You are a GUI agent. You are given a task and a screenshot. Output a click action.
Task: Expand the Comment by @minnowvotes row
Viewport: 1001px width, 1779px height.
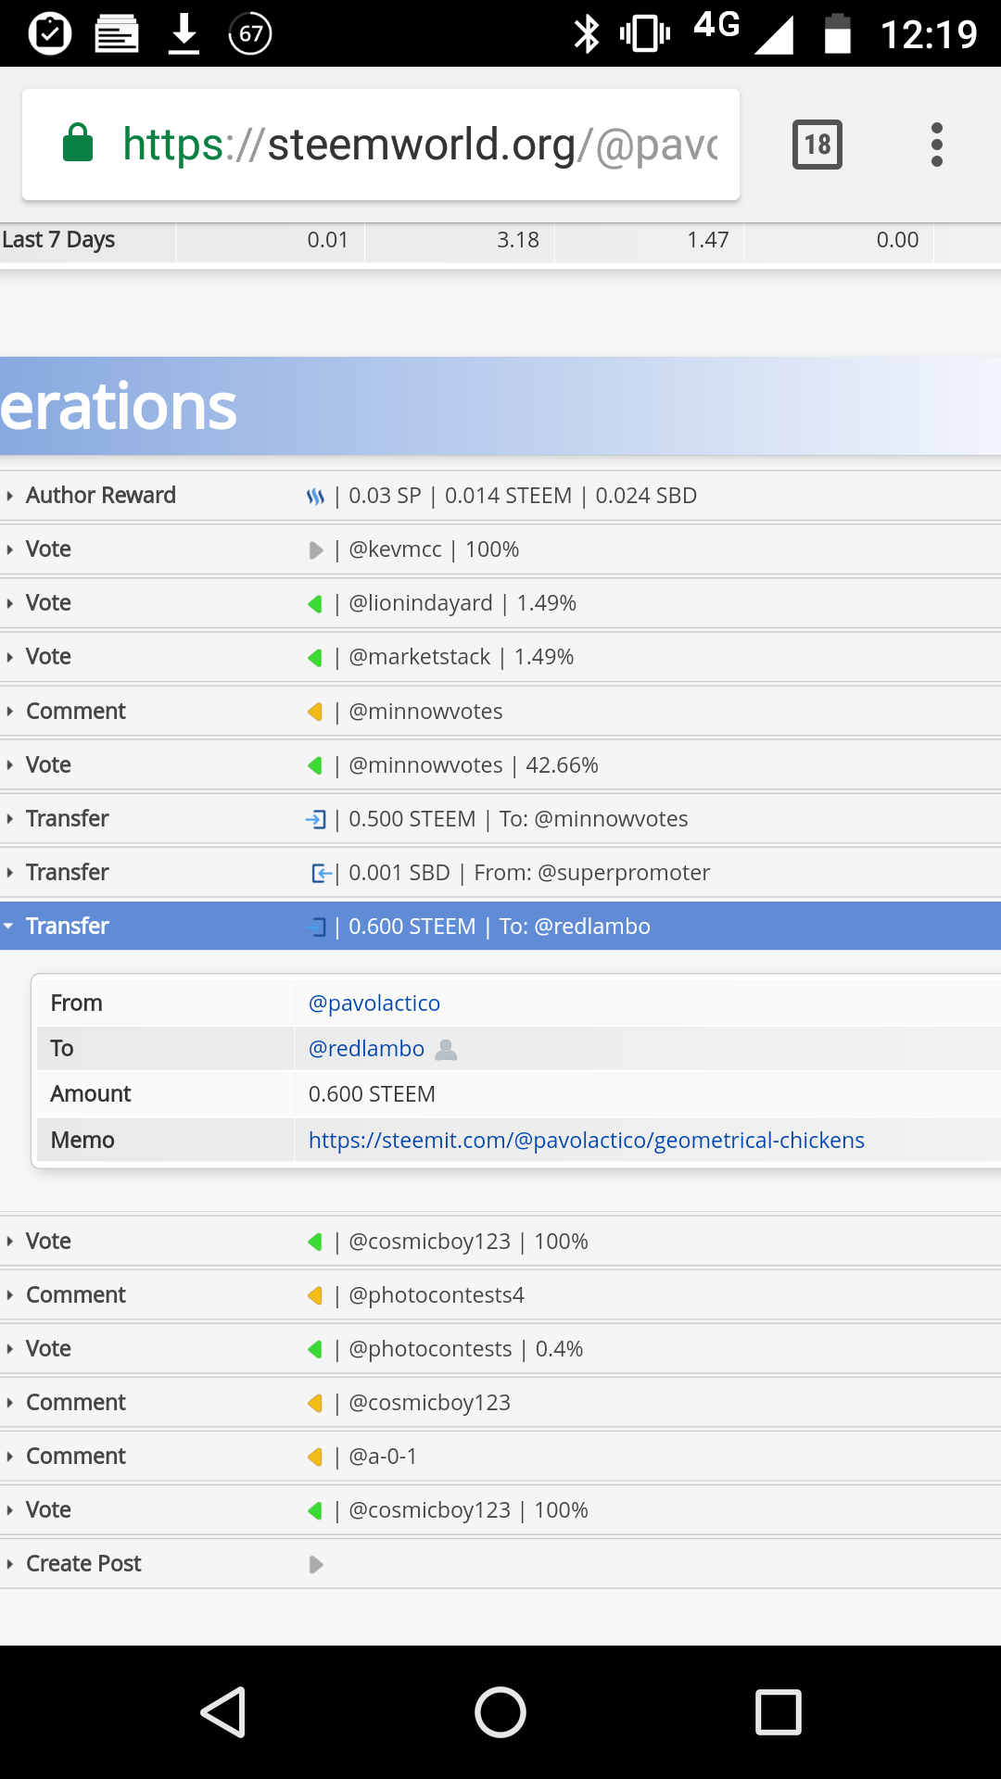(x=76, y=712)
